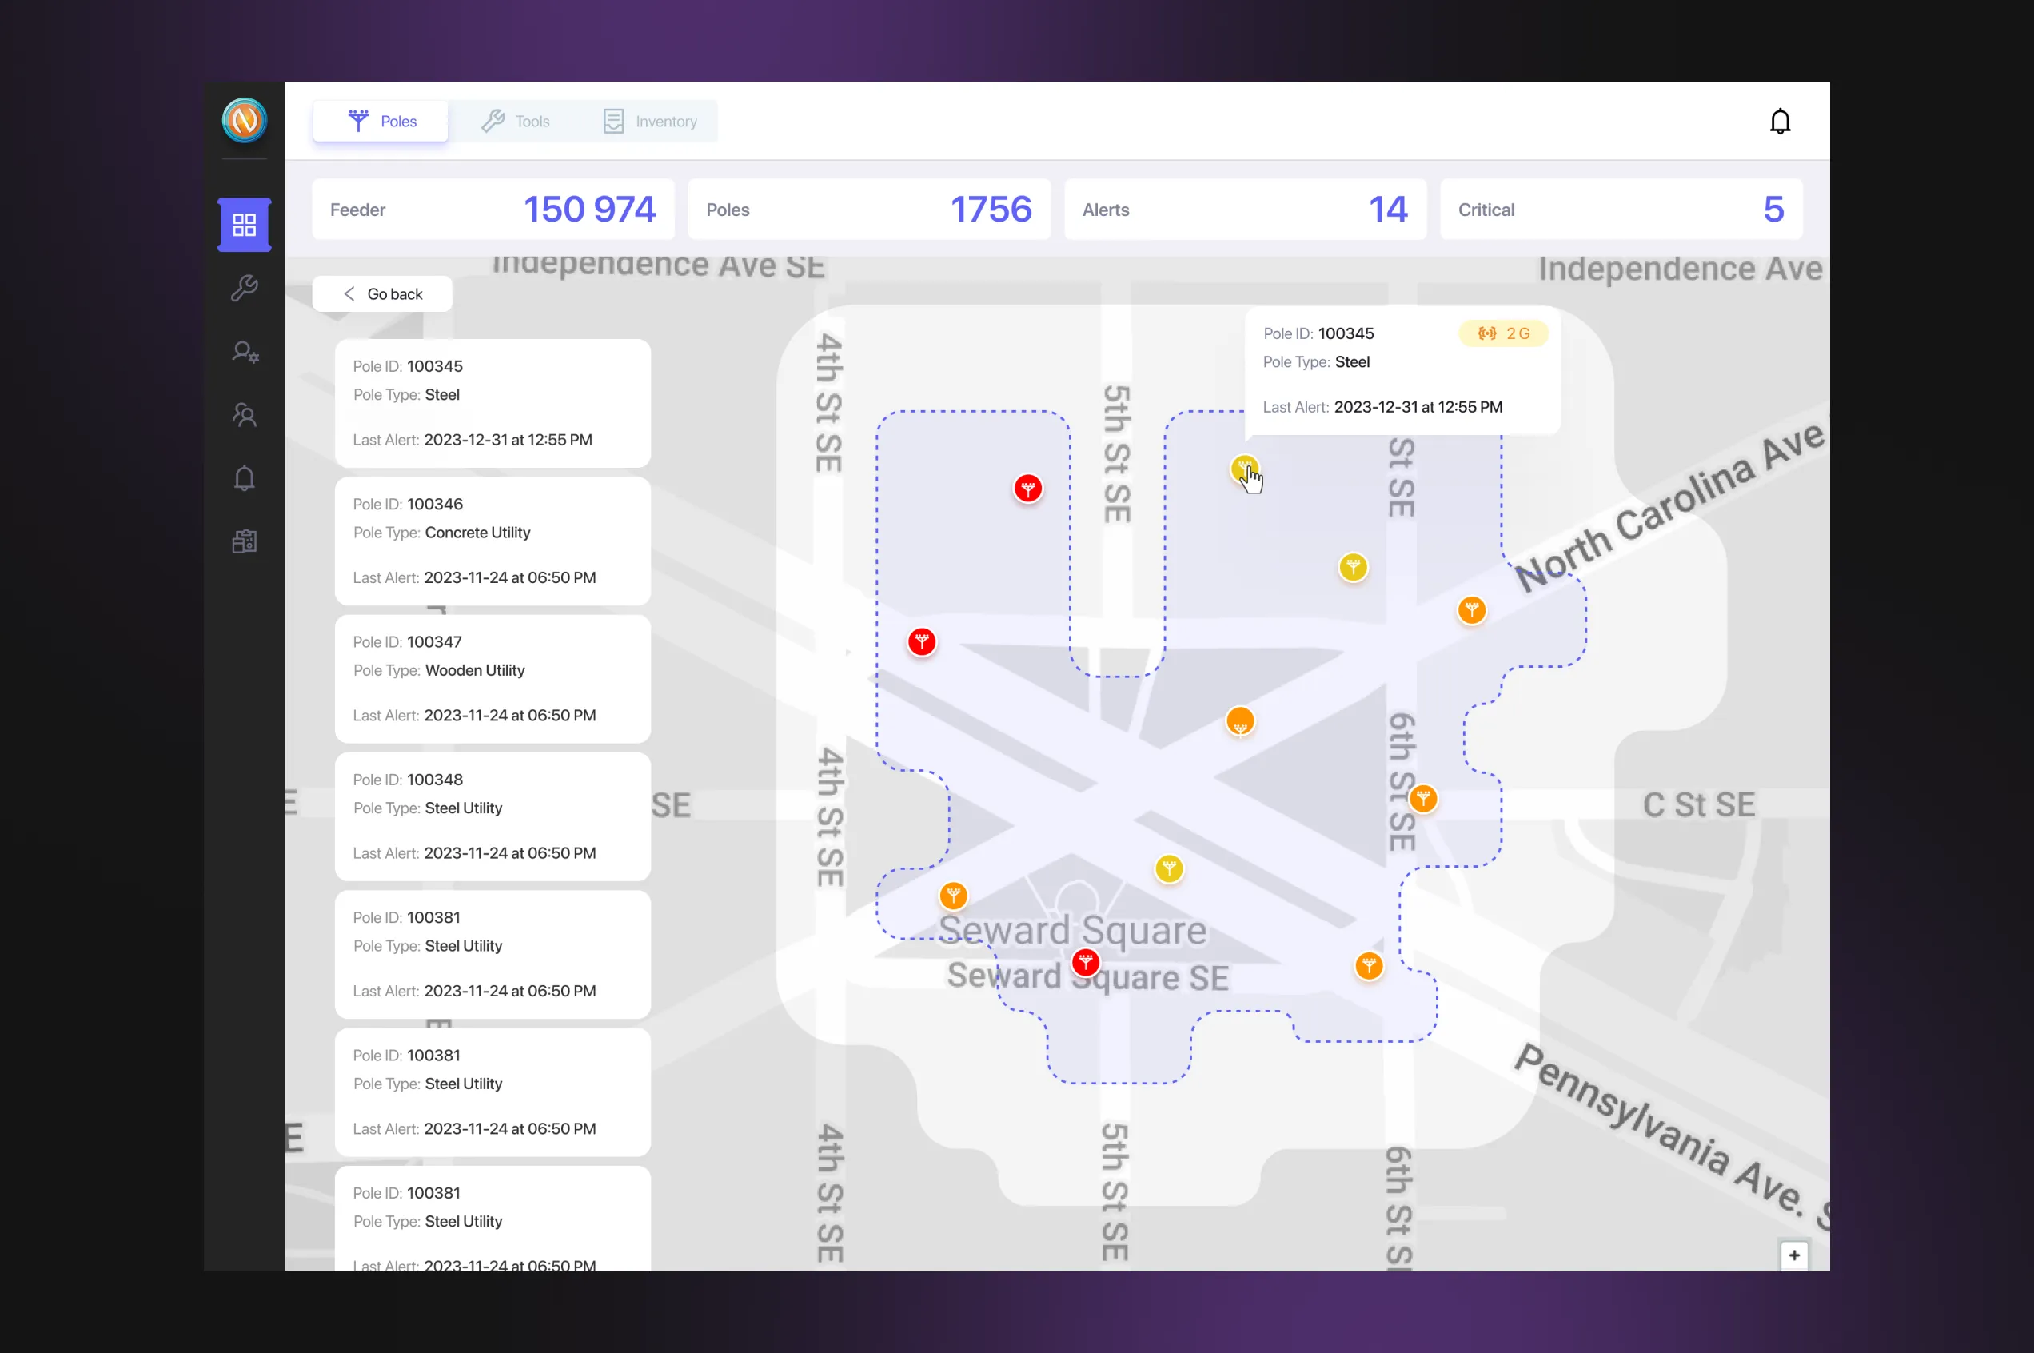Click the Go back button
This screenshot has height=1353, width=2034.
coord(382,294)
